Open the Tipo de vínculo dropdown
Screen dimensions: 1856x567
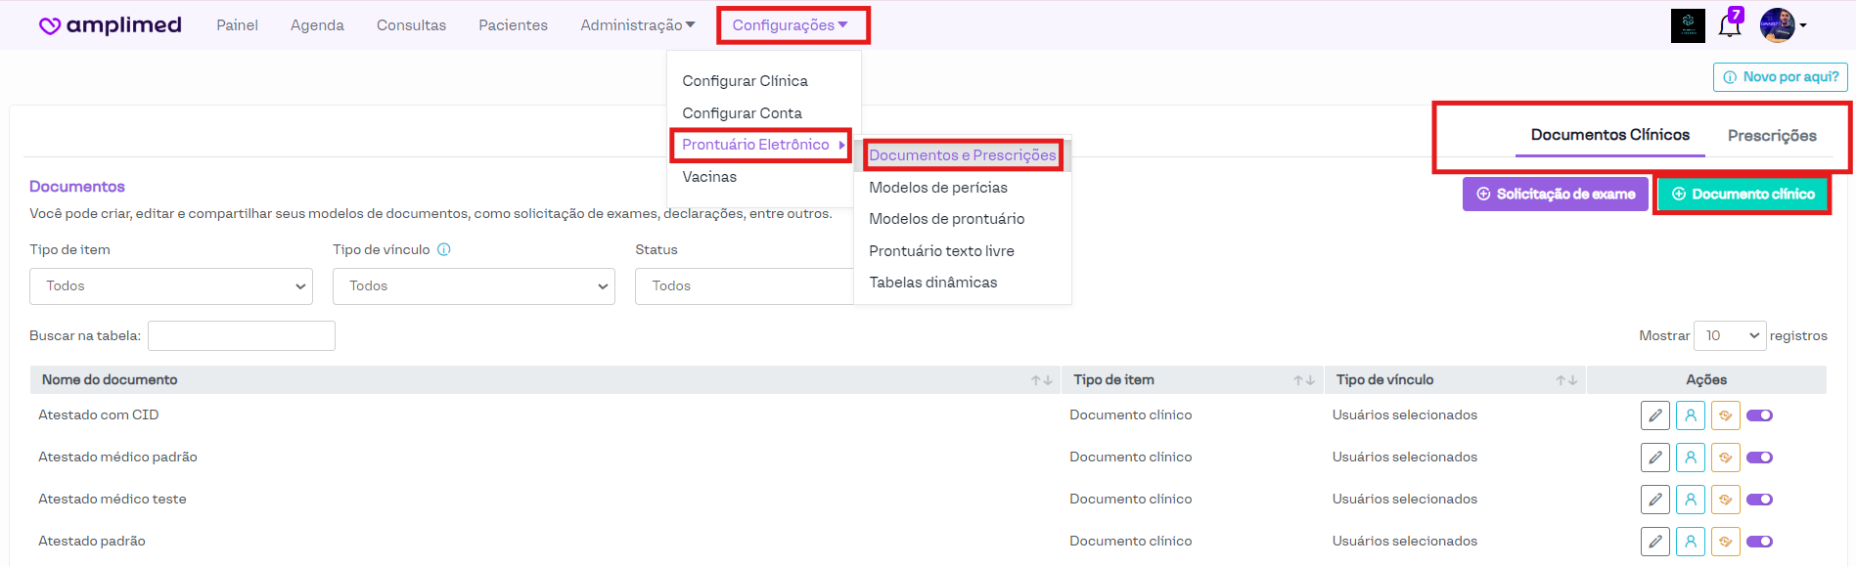tap(474, 286)
